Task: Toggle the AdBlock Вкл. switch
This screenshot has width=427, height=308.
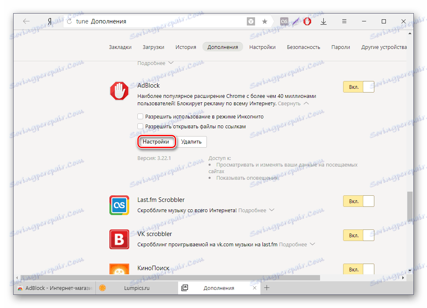Action: point(358,87)
